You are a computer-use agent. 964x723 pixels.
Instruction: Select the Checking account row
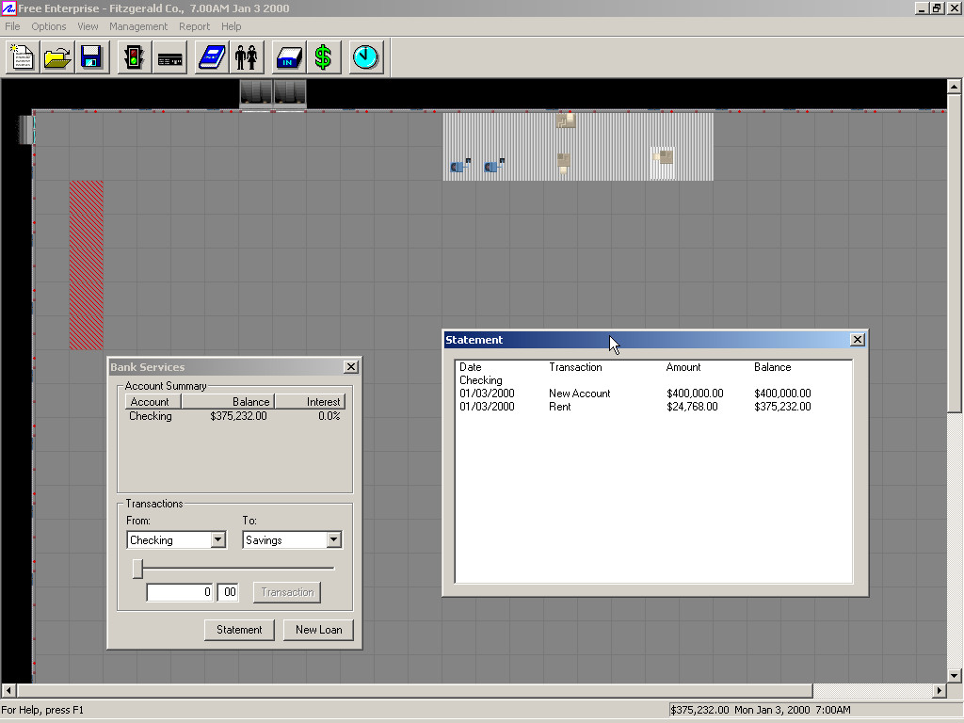151,416
